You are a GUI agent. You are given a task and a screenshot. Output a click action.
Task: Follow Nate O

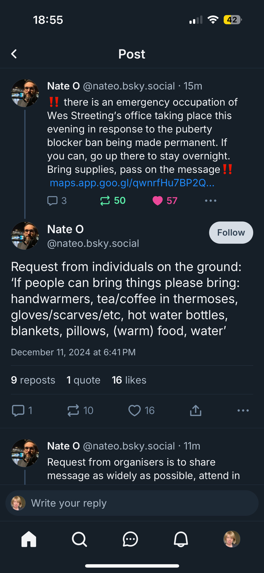[231, 232]
